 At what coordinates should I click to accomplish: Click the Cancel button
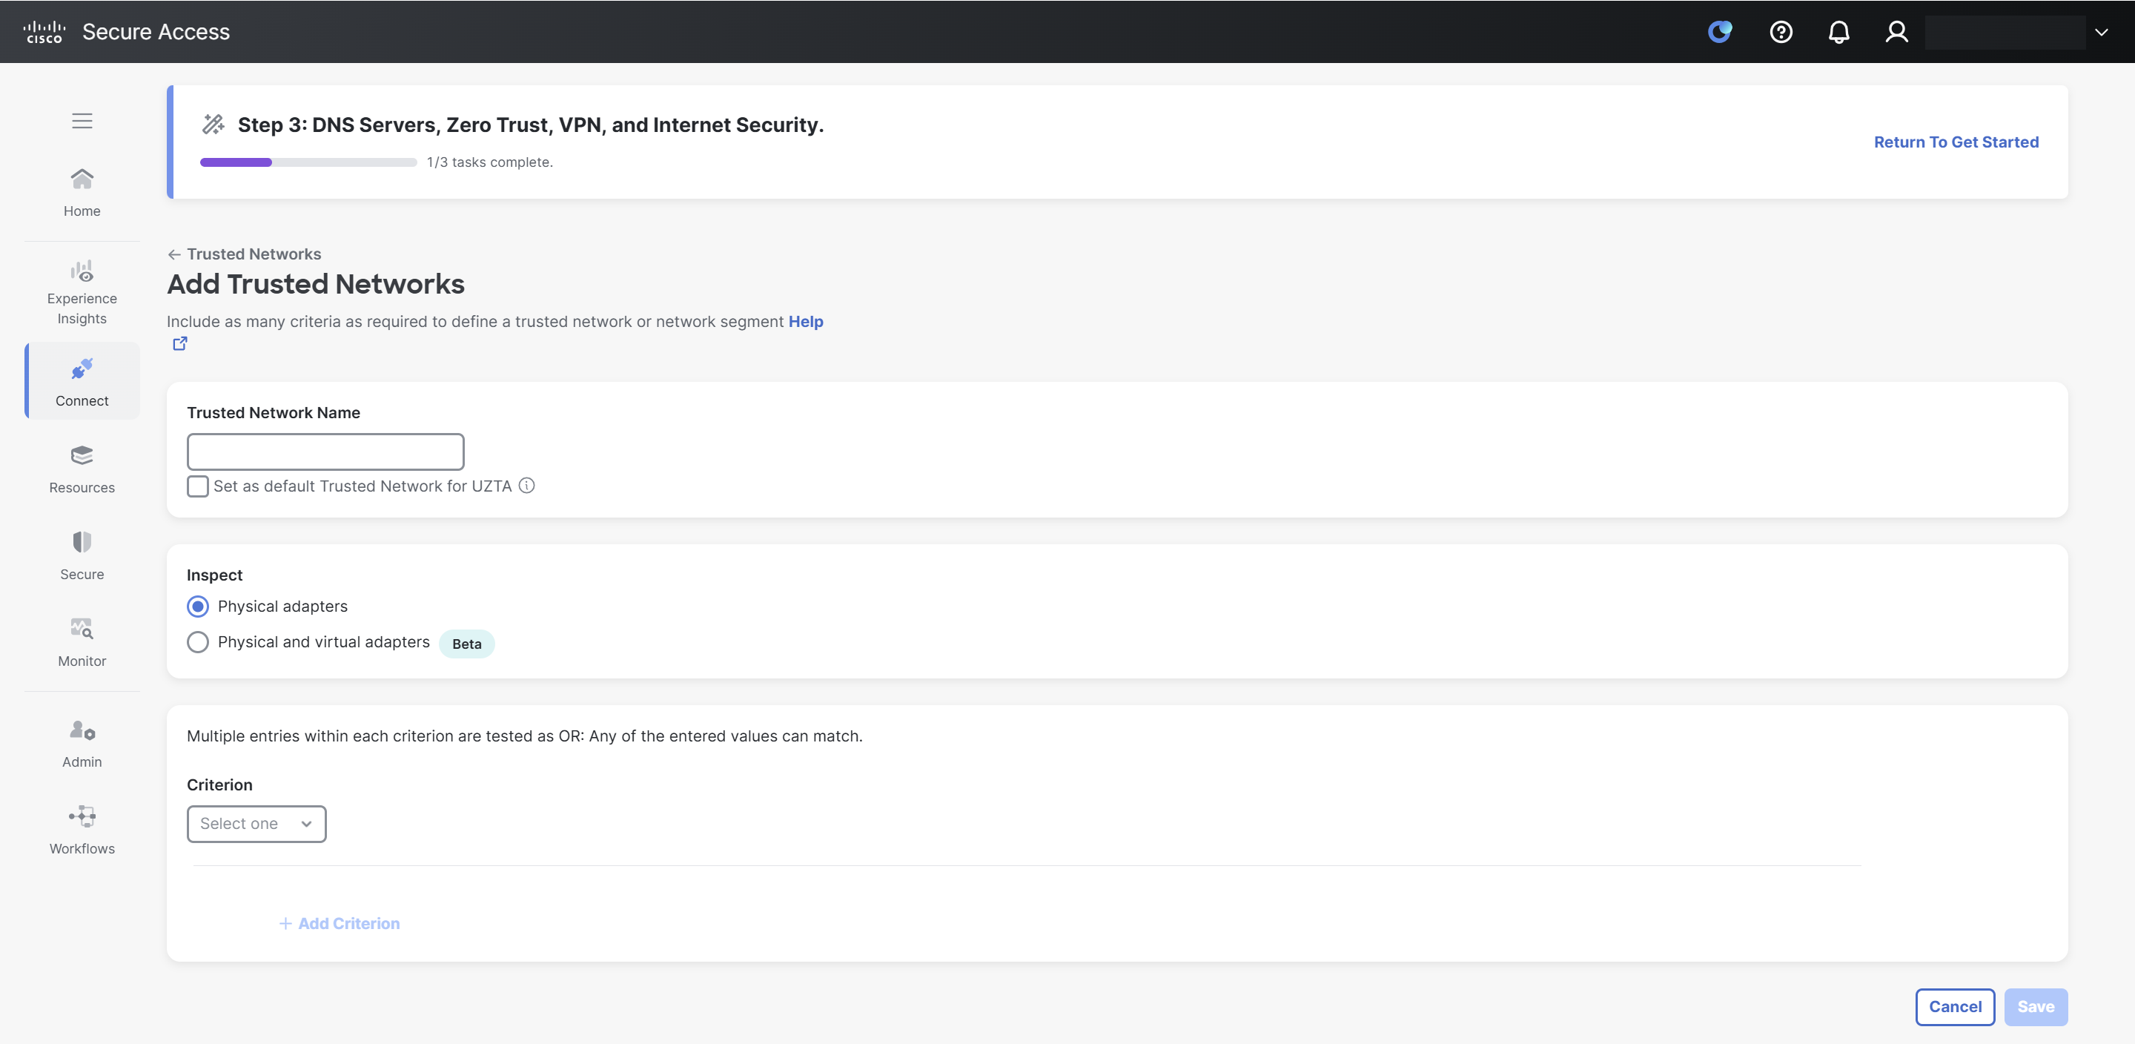1955,1007
